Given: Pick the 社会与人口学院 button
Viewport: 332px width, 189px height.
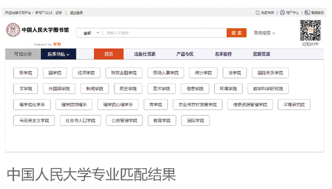Looking at the screenshot, I should click(x=80, y=121).
